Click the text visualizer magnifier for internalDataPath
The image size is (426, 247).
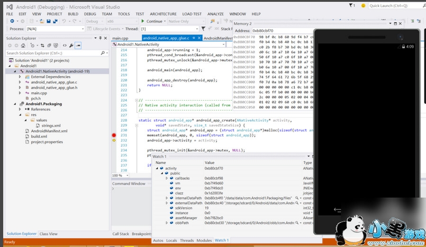(x=297, y=198)
